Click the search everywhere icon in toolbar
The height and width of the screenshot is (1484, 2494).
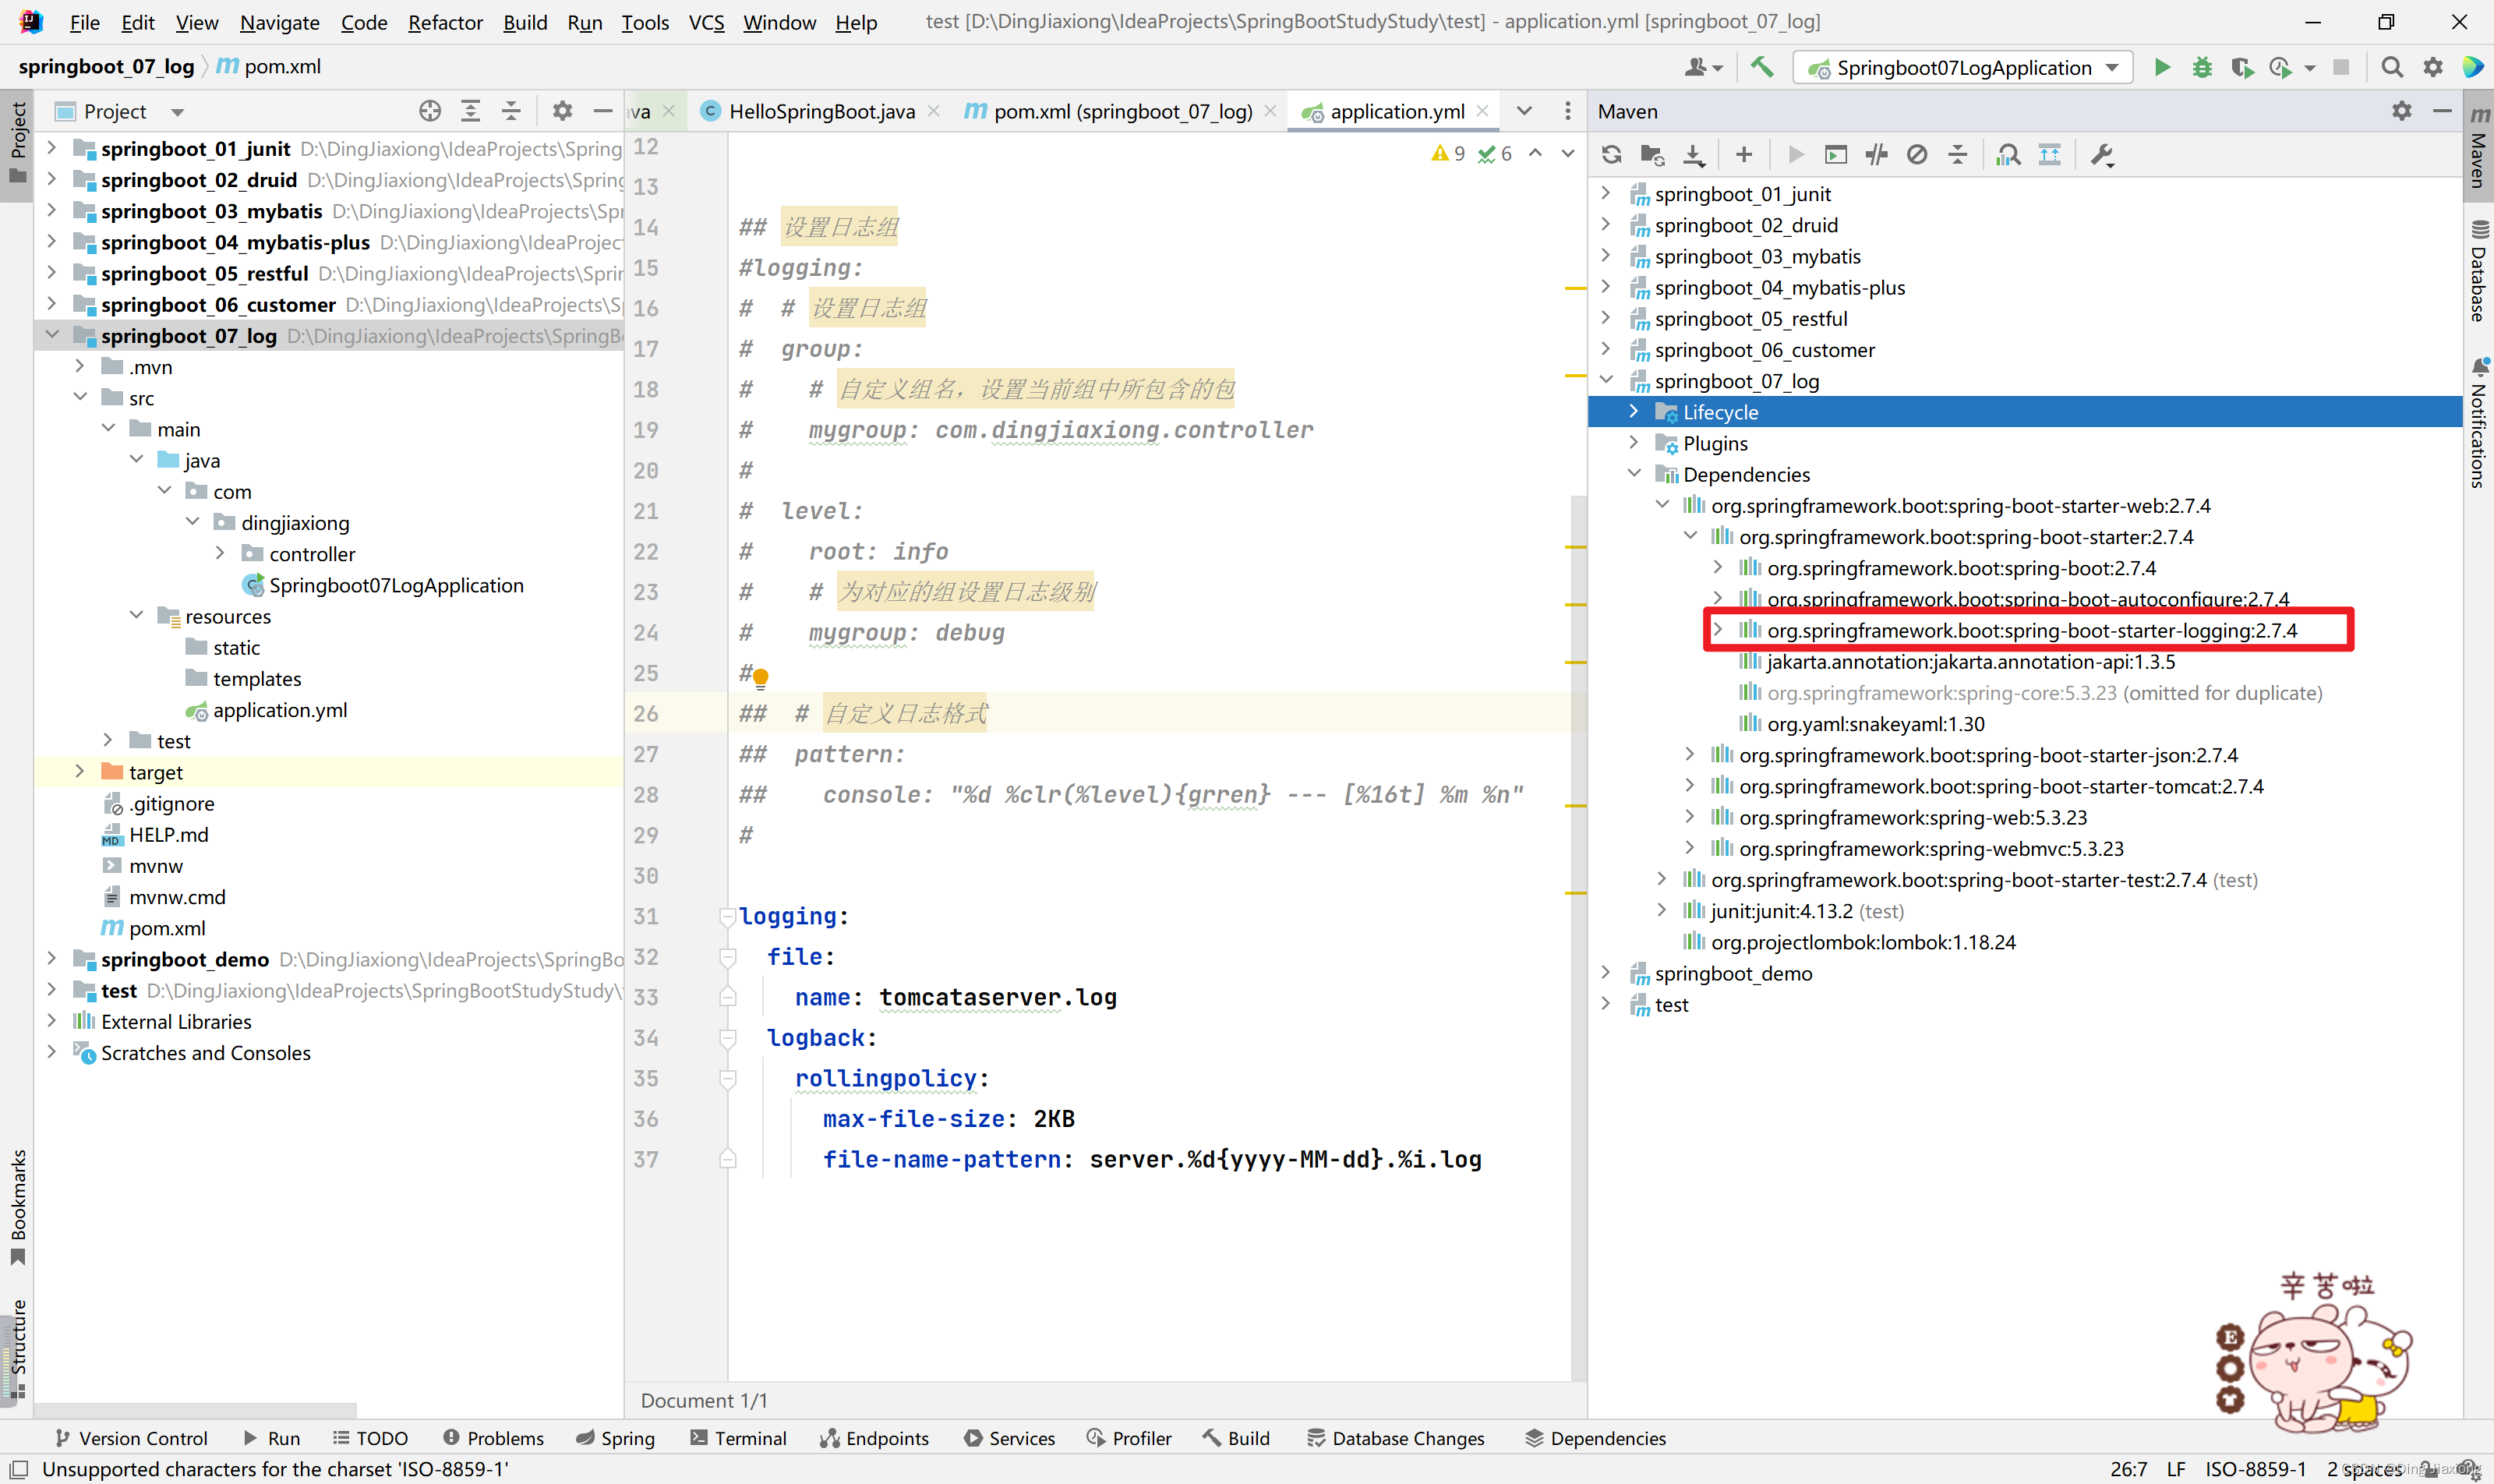point(2392,67)
